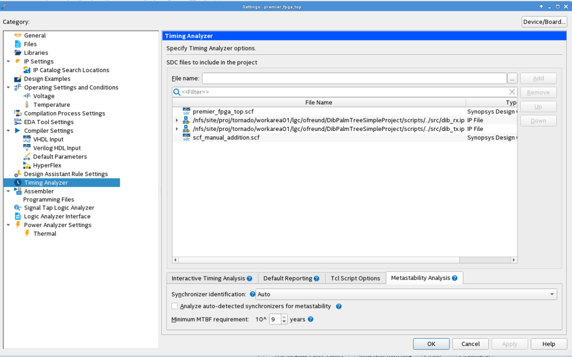Click the Timing Analyzer clock icon
572x357 pixels.
tap(18, 183)
